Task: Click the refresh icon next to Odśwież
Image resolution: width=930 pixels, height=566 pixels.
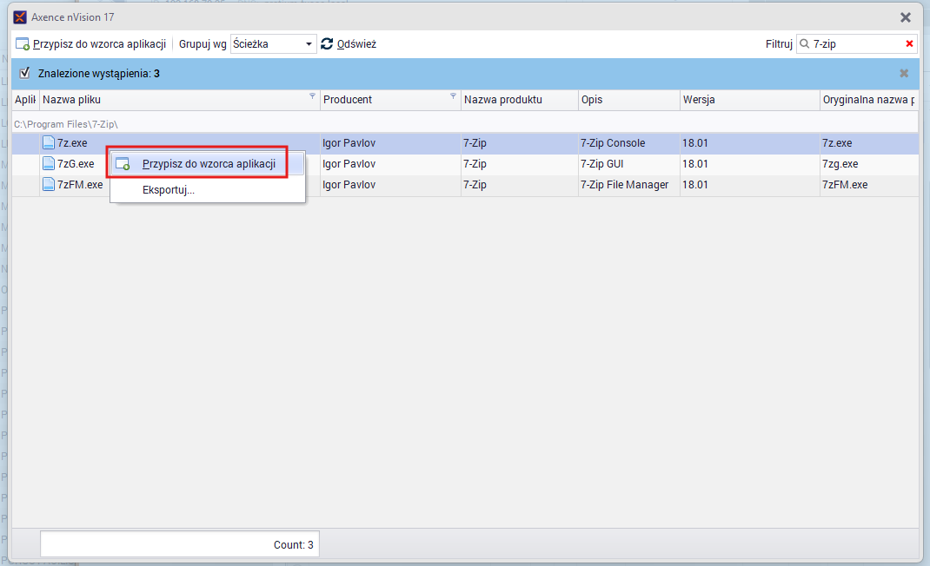Action: pyautogui.click(x=327, y=43)
